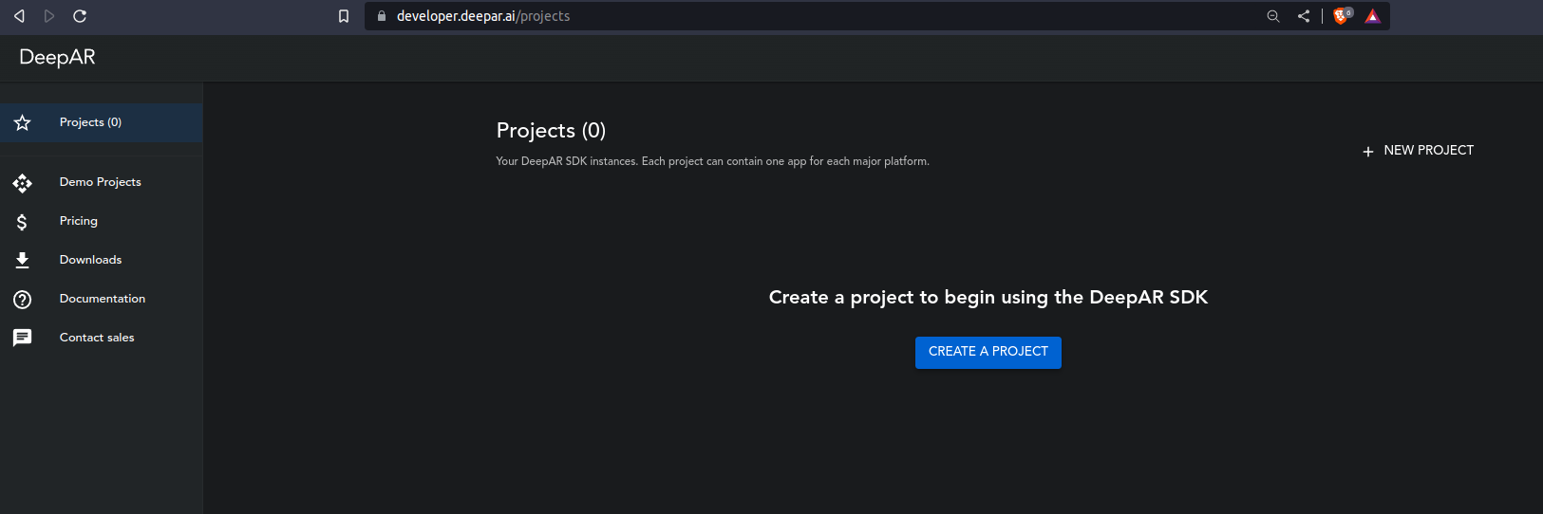Go to Demo Projects
Screen dimensions: 1543x514
pos(102,182)
